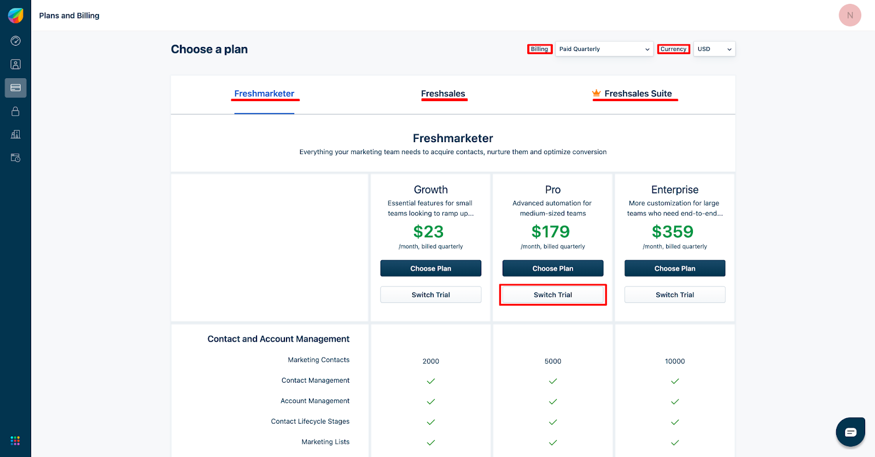
Task: Click the 2000 value under Growth
Action: point(431,361)
